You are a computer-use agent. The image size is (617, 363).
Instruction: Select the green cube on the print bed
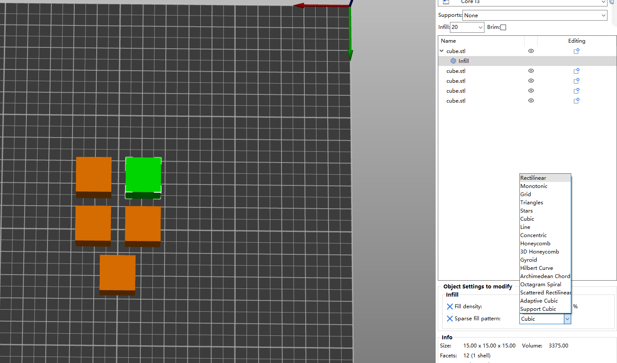click(x=143, y=175)
